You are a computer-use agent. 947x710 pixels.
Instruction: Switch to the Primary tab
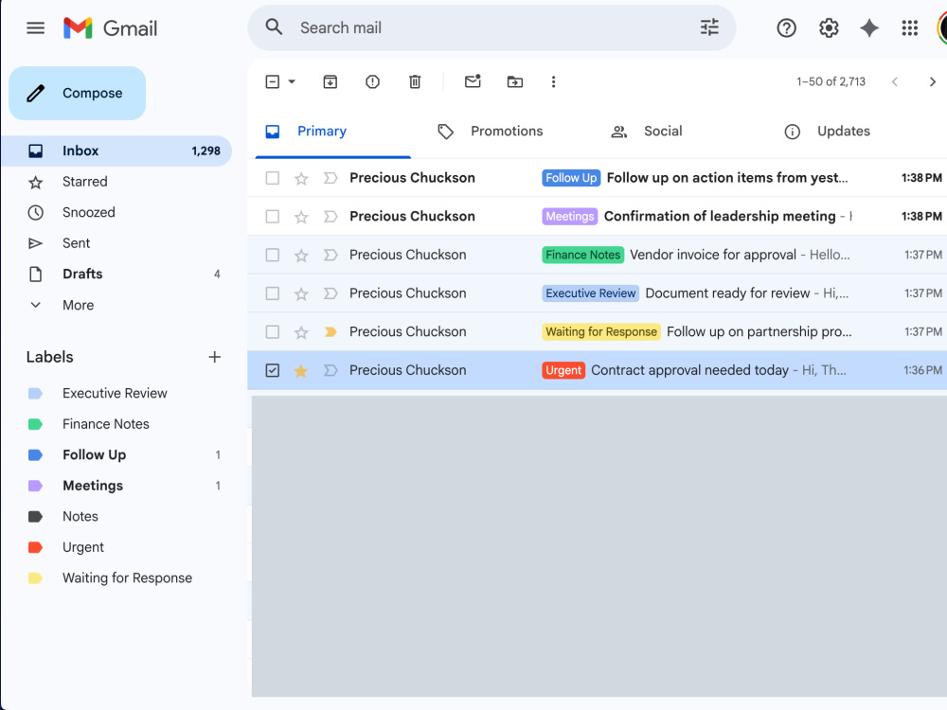[x=332, y=131]
